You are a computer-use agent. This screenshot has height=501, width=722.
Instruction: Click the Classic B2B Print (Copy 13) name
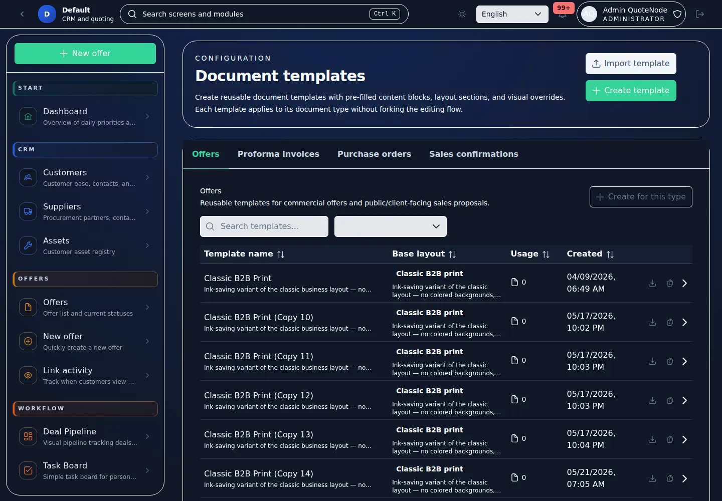click(x=258, y=434)
